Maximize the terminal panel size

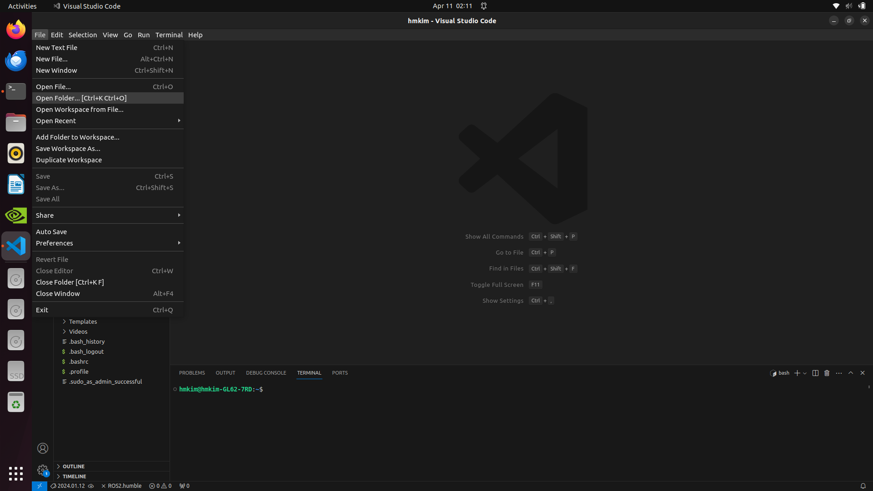851,373
